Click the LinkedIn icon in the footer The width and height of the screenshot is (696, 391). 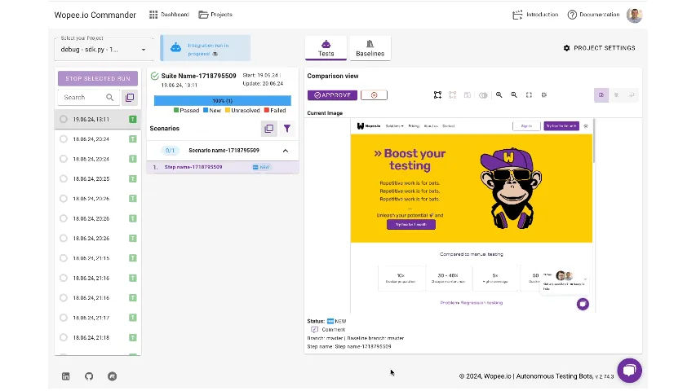66,376
